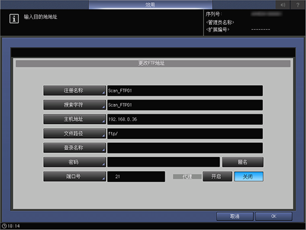306x230 pixels.
Task: Click the 序列号 label
Action: coord(214,14)
